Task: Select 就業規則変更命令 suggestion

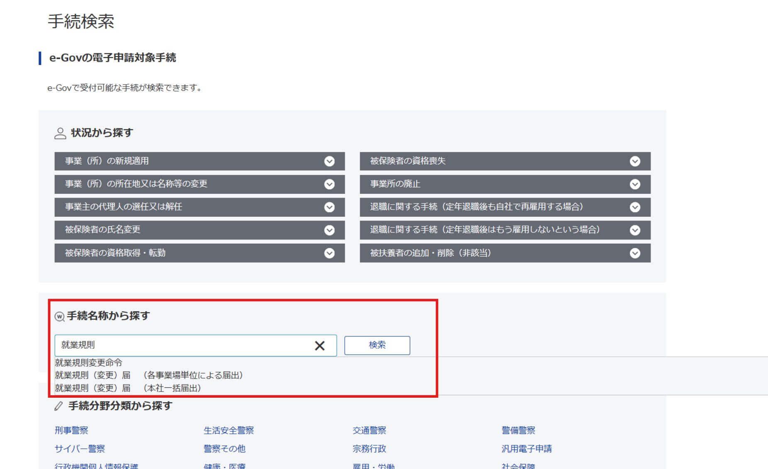Action: point(88,363)
